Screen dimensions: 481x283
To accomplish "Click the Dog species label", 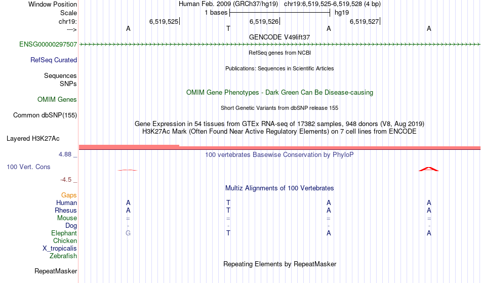I will click(x=71, y=226).
